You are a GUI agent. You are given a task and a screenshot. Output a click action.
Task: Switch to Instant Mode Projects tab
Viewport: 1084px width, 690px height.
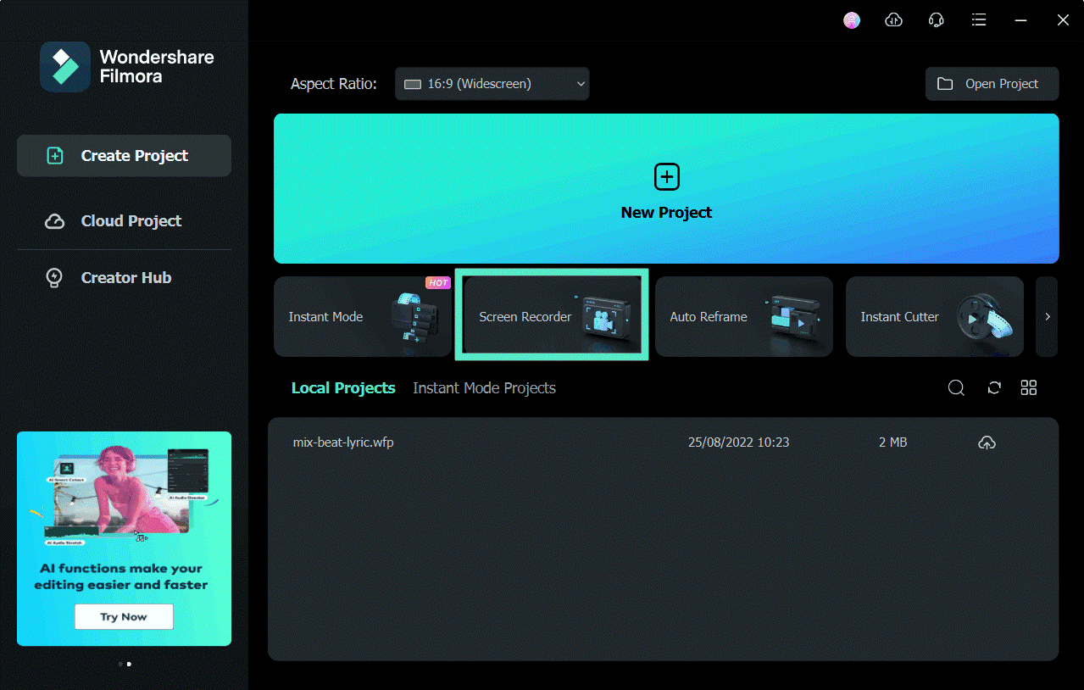[484, 387]
